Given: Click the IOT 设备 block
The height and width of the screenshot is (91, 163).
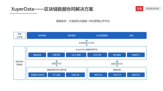Looking at the screenshot, I should (56, 75).
